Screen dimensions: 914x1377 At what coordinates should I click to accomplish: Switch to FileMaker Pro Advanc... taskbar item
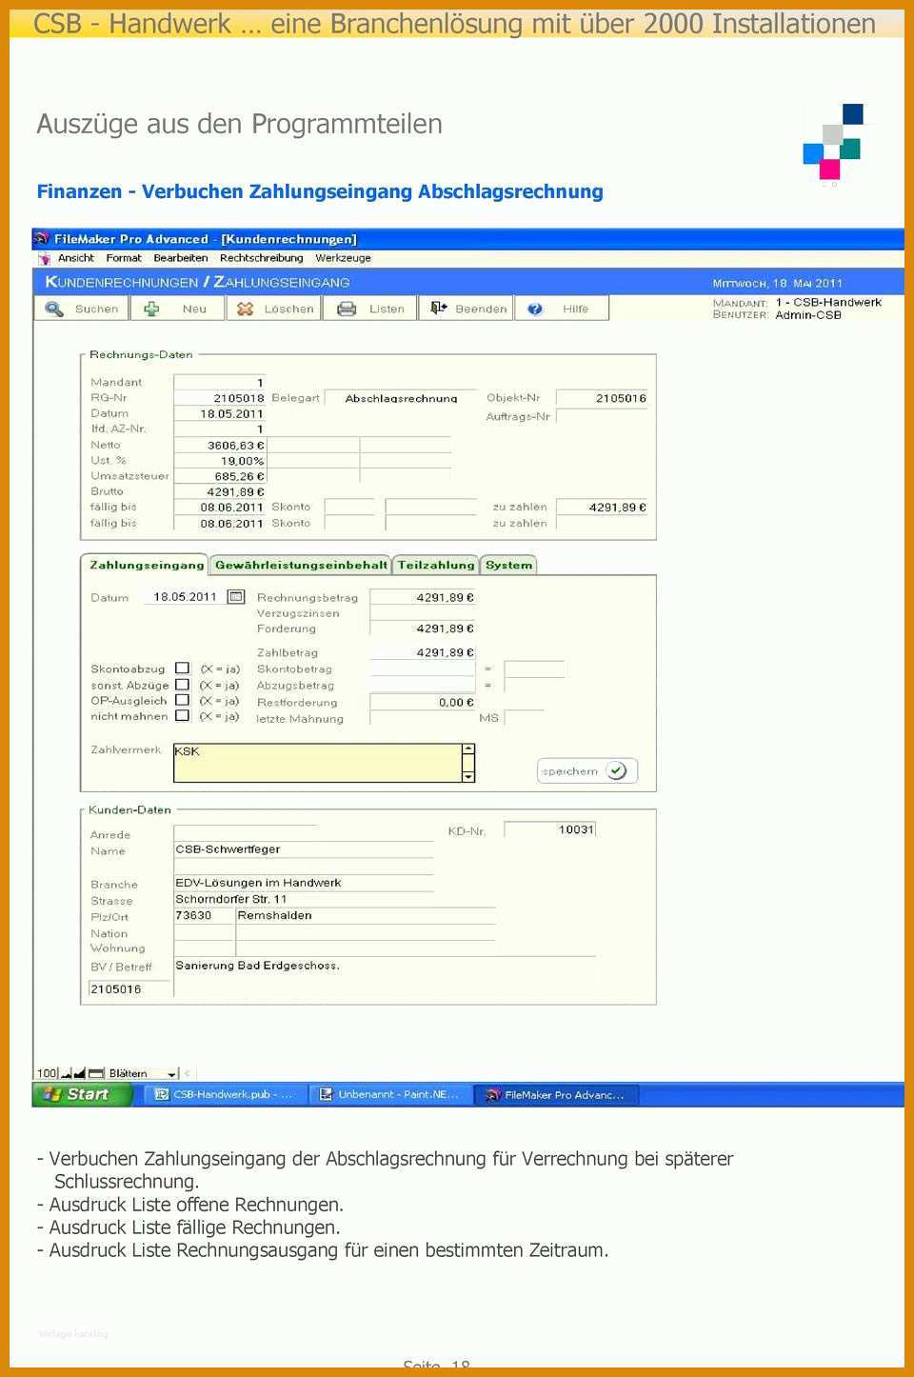coord(557,1094)
